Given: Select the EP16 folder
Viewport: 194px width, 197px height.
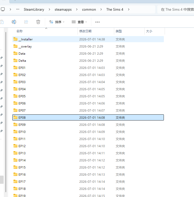Looking at the screenshot, I should tap(88, 175).
